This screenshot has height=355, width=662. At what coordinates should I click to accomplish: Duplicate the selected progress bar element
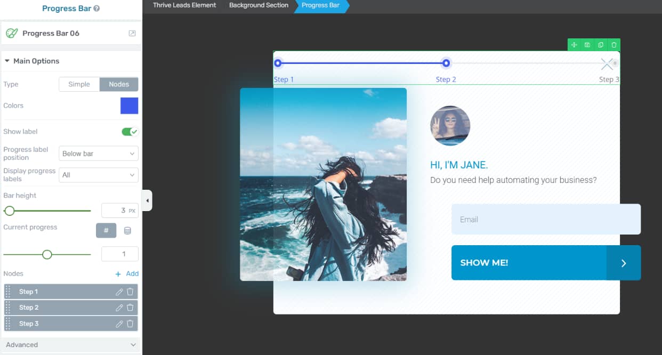[601, 45]
